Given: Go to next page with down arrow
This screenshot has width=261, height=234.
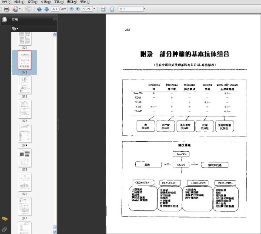Looking at the screenshot, I should (47, 9).
